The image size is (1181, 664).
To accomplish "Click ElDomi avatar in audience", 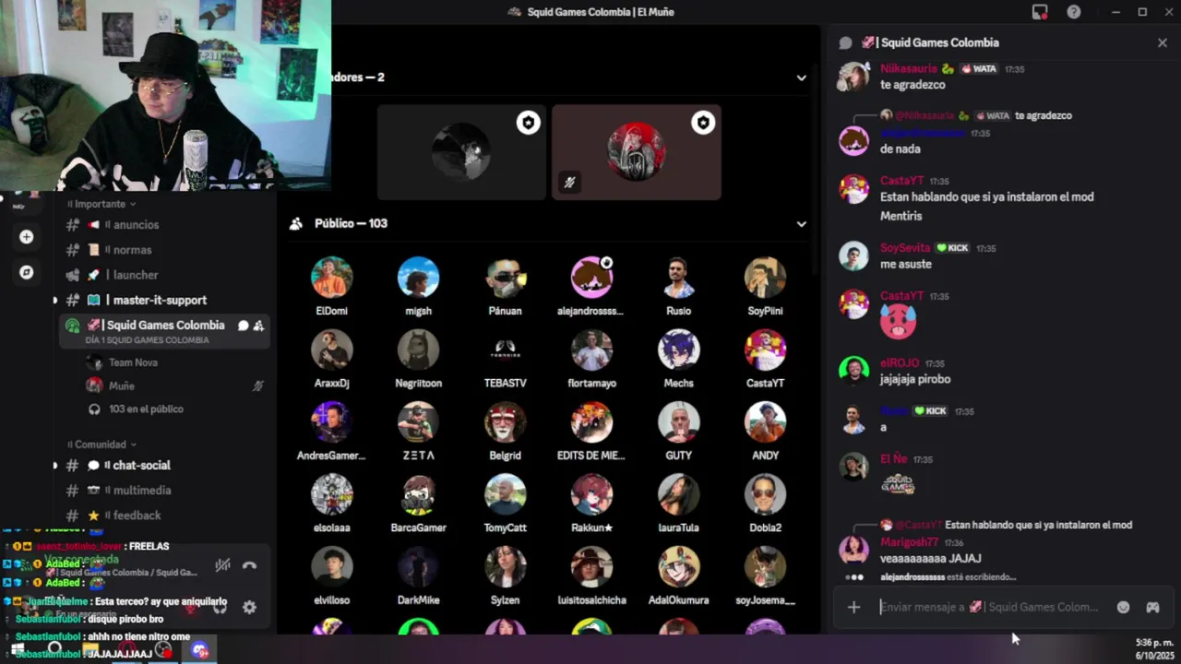I will point(332,277).
